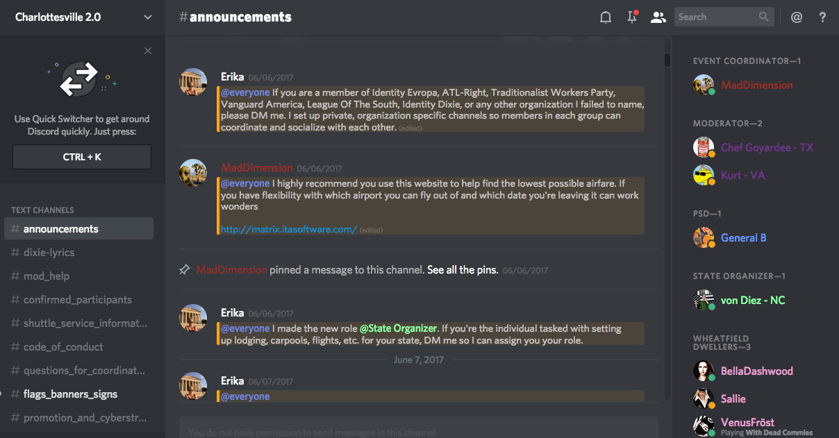Select the dixie-lyrics channel

pyautogui.click(x=49, y=253)
